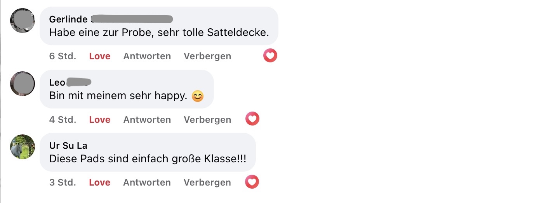Click Antworten under Ur Su La's comment
Viewport: 539px width, 203px height.
(x=147, y=182)
